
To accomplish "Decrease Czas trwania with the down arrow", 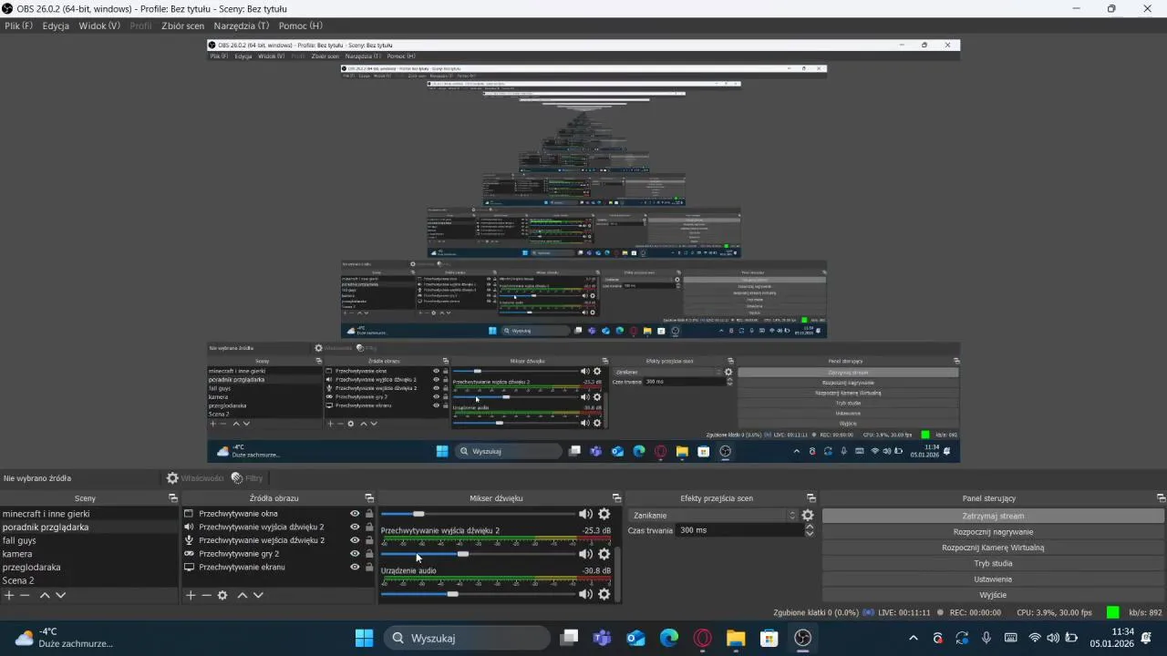I will coord(809,534).
